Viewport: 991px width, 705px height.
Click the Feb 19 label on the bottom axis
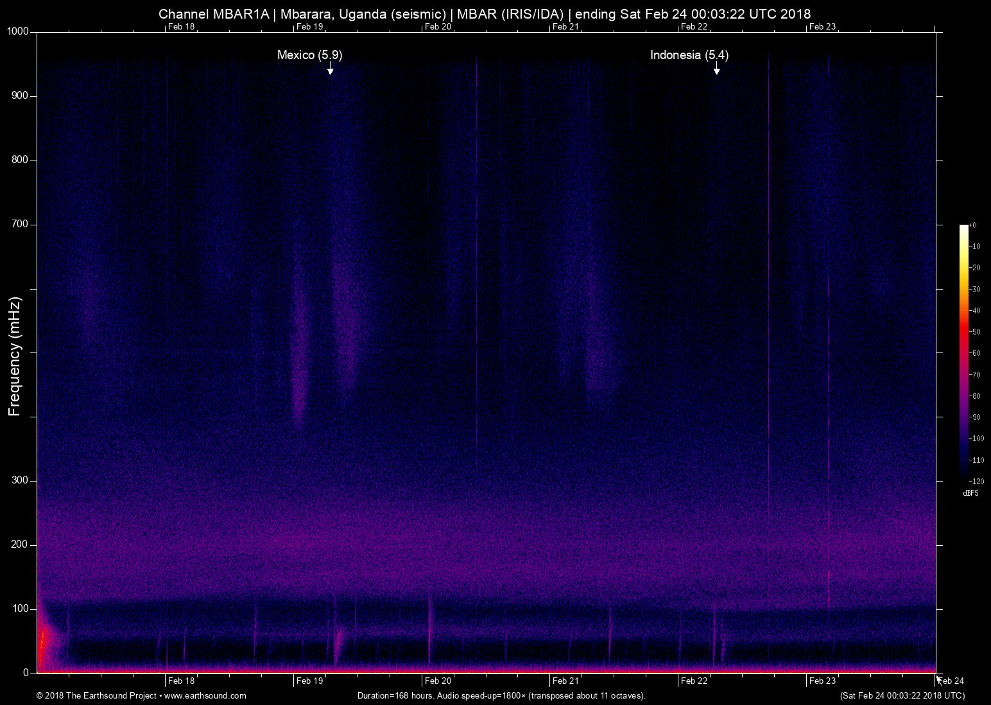click(309, 681)
